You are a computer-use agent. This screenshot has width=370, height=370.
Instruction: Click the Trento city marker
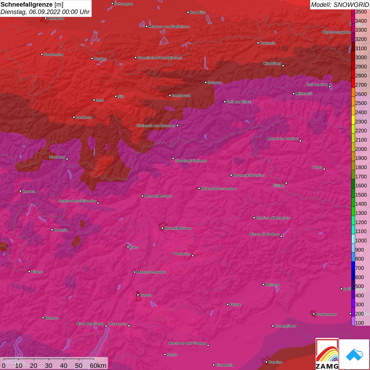point(138,295)
